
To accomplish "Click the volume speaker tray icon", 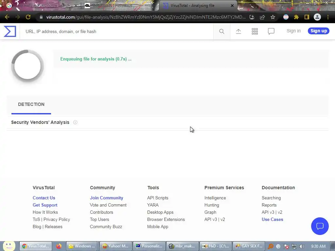I will [302, 246].
